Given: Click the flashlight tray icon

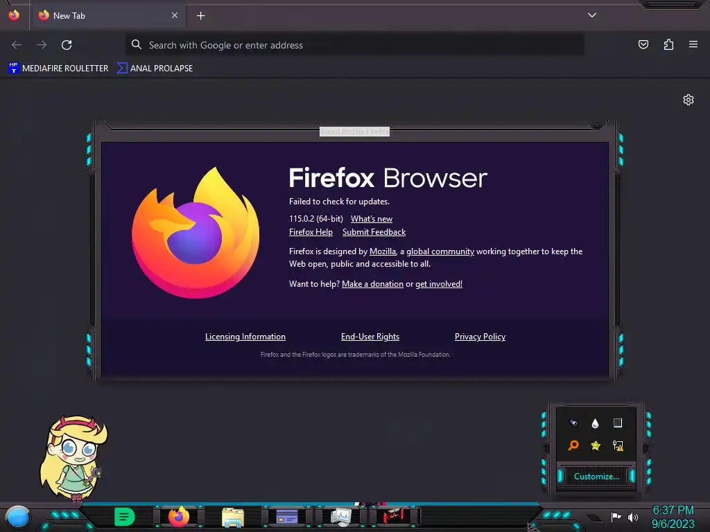Looking at the screenshot, I should click(573, 423).
